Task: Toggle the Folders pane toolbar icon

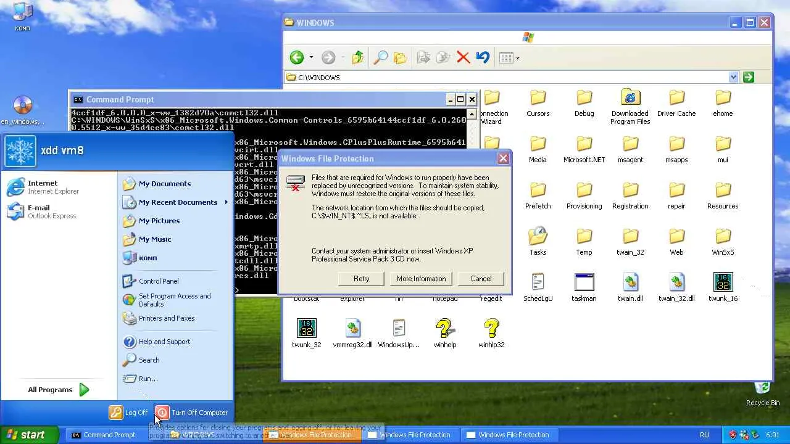Action: pos(400,57)
